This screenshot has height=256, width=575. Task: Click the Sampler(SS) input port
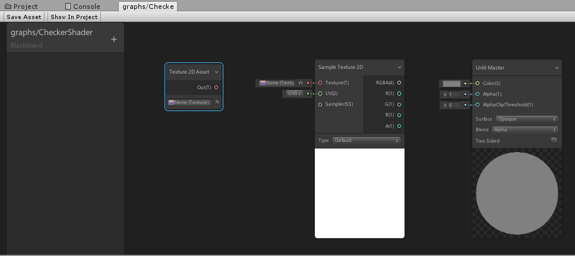320,104
